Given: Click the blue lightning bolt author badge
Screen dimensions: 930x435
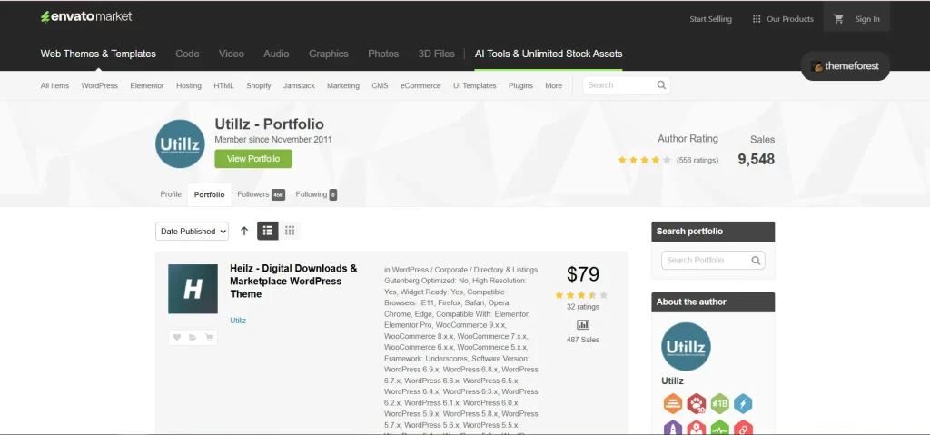Looking at the screenshot, I should click(x=744, y=404).
